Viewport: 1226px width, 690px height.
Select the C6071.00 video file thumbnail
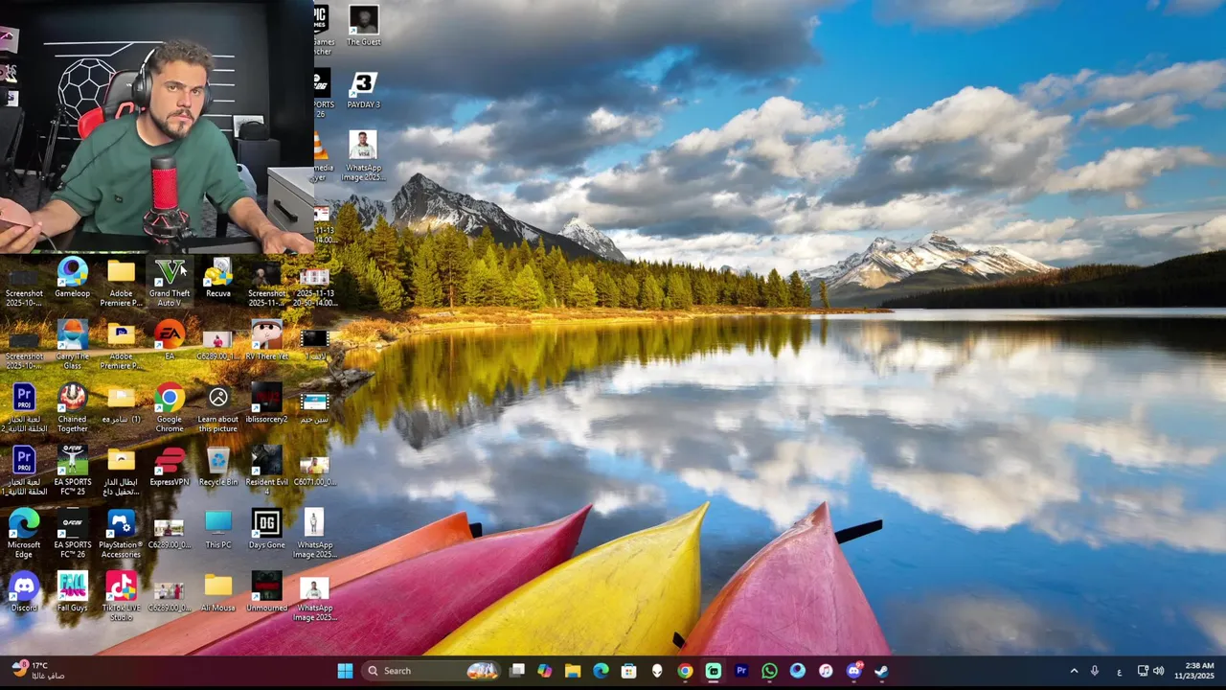pyautogui.click(x=314, y=471)
